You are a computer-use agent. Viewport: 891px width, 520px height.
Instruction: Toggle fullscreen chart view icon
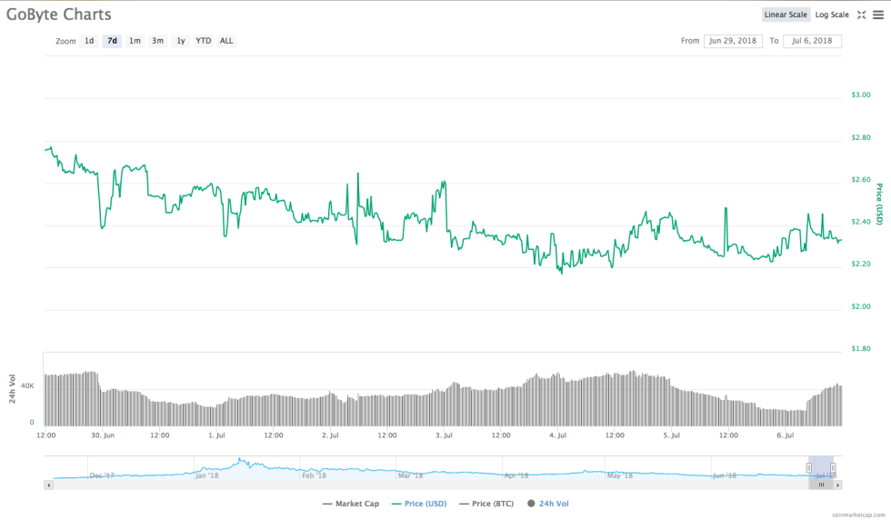(861, 15)
